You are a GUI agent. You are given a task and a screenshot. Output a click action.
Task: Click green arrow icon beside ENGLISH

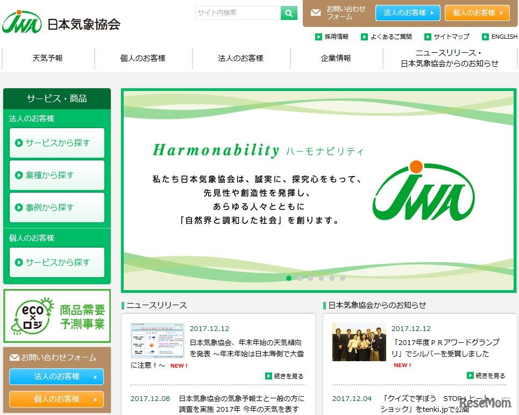click(485, 37)
